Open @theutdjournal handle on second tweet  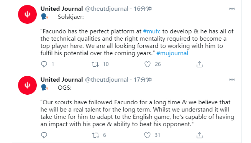click(107, 80)
